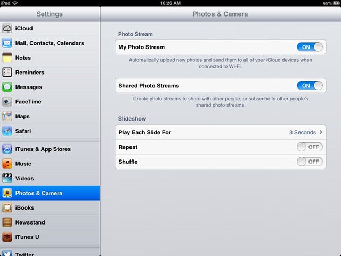
Task: Tap the orange Music note icon
Action: click(x=7, y=164)
